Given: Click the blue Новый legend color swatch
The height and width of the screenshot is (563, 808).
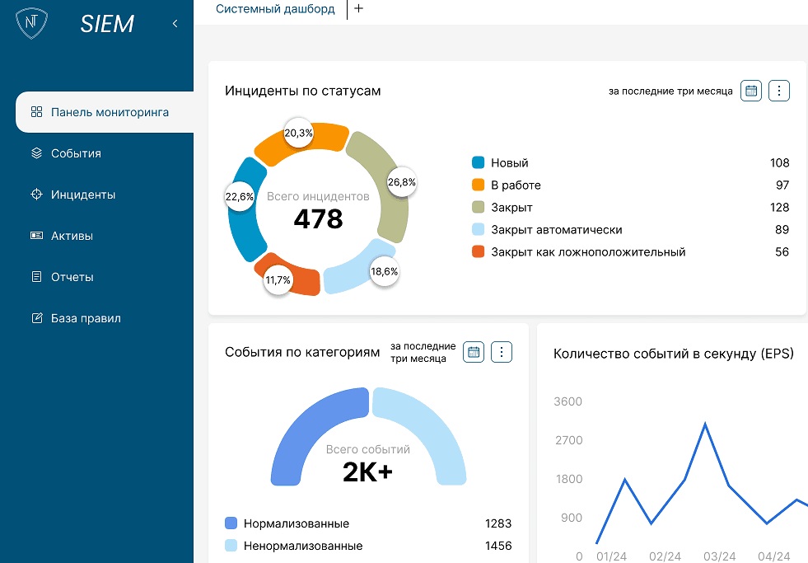Looking at the screenshot, I should coord(478,163).
